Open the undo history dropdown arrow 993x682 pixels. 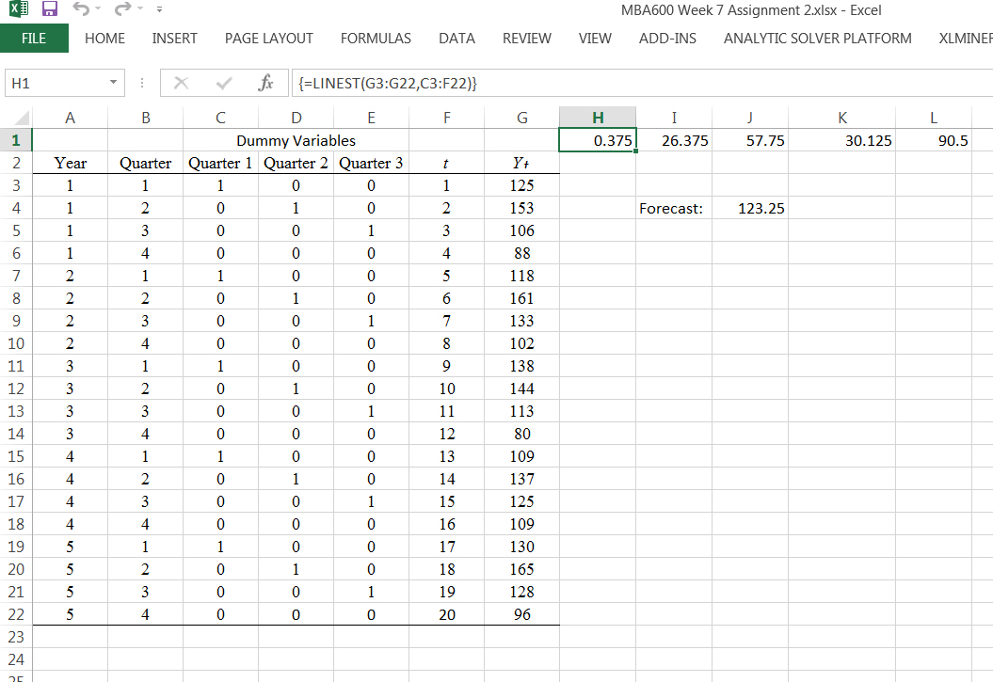coord(98,8)
